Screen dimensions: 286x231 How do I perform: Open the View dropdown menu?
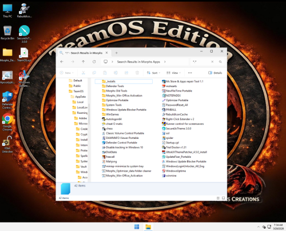tap(173, 73)
